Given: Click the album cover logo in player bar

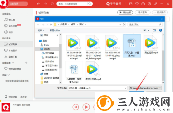Looking at the screenshot, I should tap(6, 107).
